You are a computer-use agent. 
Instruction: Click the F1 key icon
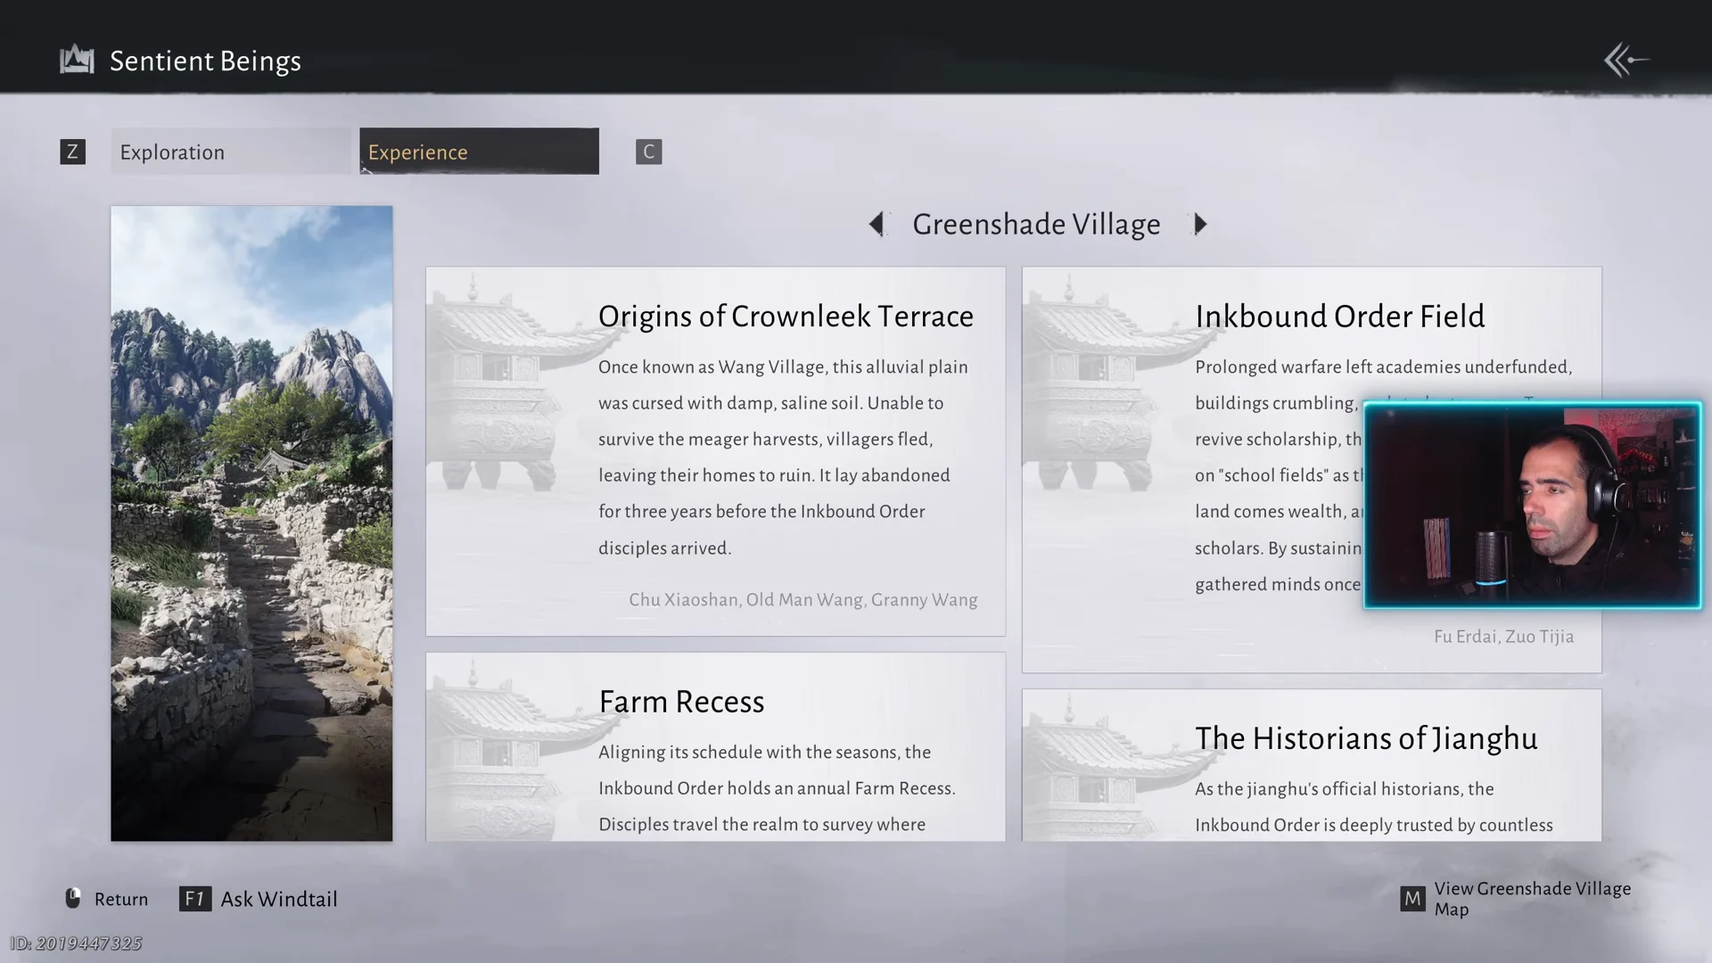(x=195, y=899)
